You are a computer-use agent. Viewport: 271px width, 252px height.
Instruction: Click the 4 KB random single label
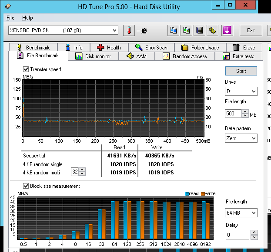tap(43, 164)
